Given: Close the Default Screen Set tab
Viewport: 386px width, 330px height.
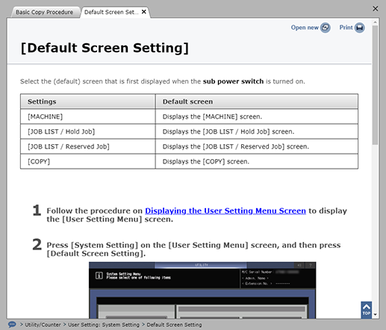Looking at the screenshot, I should click(x=144, y=12).
